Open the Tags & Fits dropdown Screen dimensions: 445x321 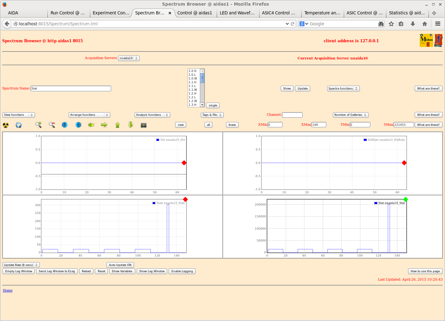point(212,115)
